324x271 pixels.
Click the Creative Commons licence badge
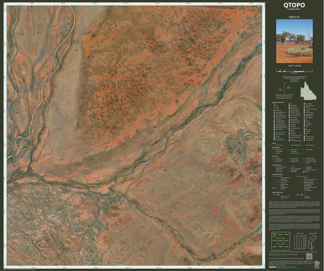tap(273, 268)
